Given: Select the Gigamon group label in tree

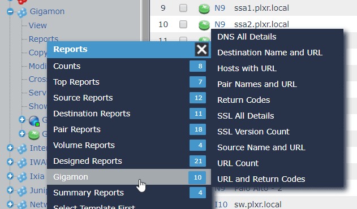Looking at the screenshot, I should pos(47,11).
